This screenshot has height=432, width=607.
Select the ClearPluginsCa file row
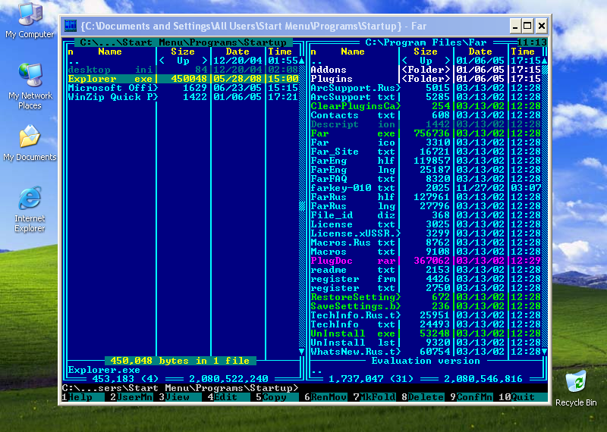[x=426, y=106]
